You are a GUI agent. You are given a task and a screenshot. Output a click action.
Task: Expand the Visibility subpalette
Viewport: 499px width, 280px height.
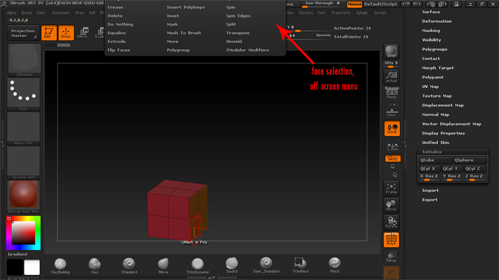click(432, 40)
